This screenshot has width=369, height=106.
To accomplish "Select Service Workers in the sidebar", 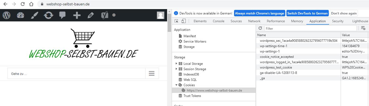I will pyautogui.click(x=195, y=41).
